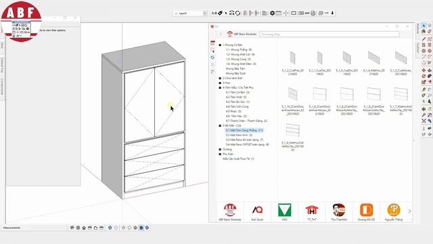Screen dimensions: 433x244
Task: Select Khung Bếp Dưới category
Action: pyautogui.click(x=235, y=73)
